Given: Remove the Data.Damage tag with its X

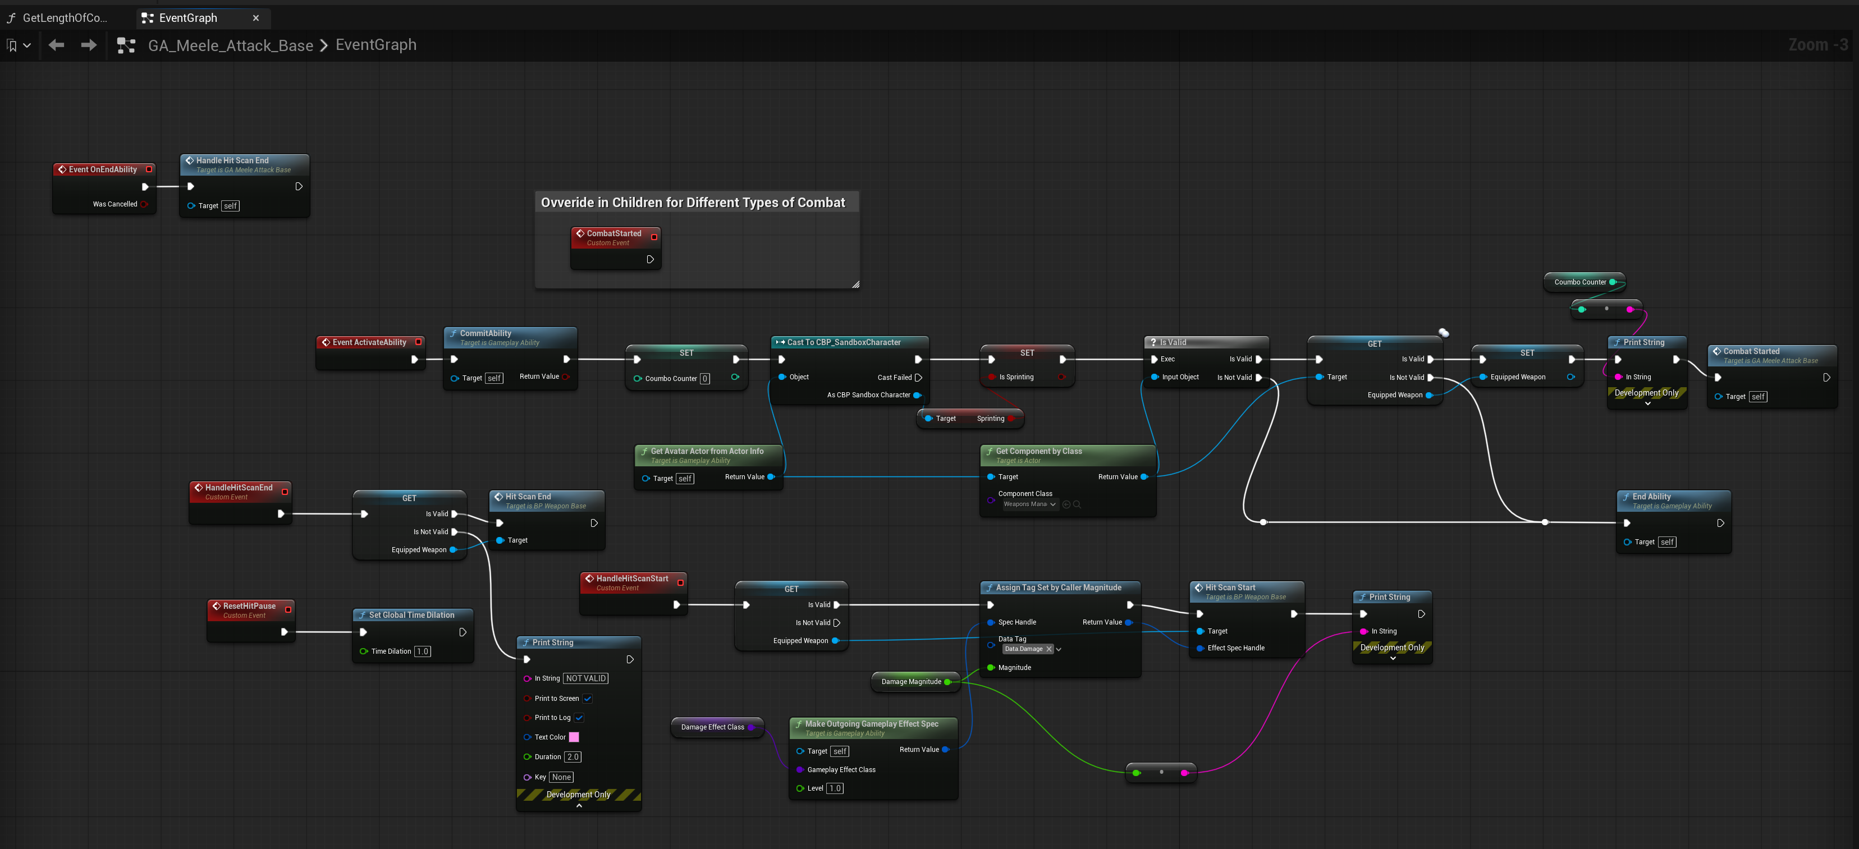Looking at the screenshot, I should tap(1048, 649).
